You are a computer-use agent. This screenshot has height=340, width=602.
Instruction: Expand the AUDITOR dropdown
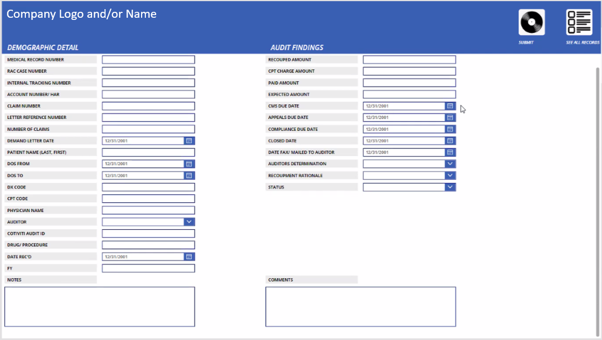(x=188, y=221)
